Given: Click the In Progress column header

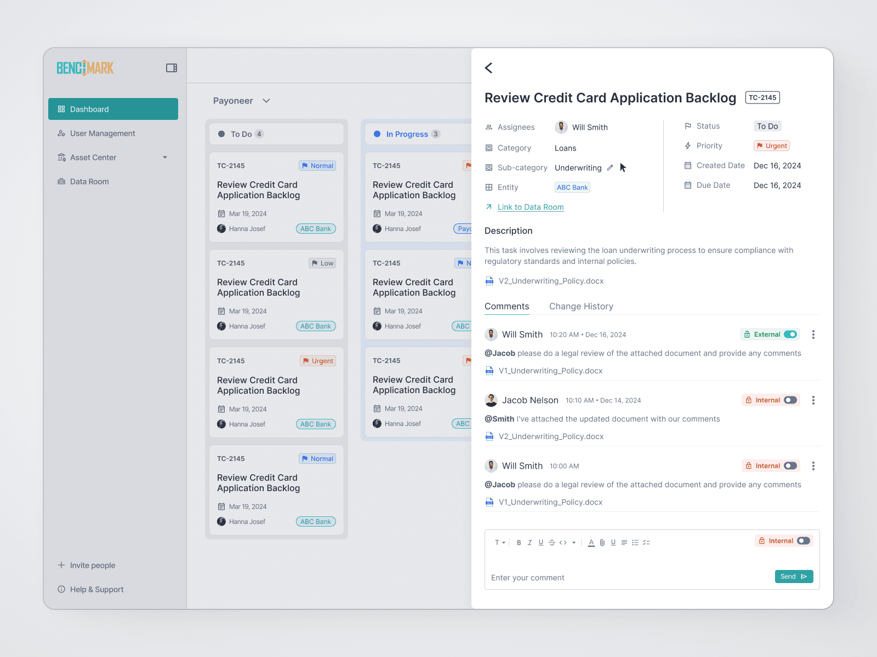Looking at the screenshot, I should click(x=418, y=134).
